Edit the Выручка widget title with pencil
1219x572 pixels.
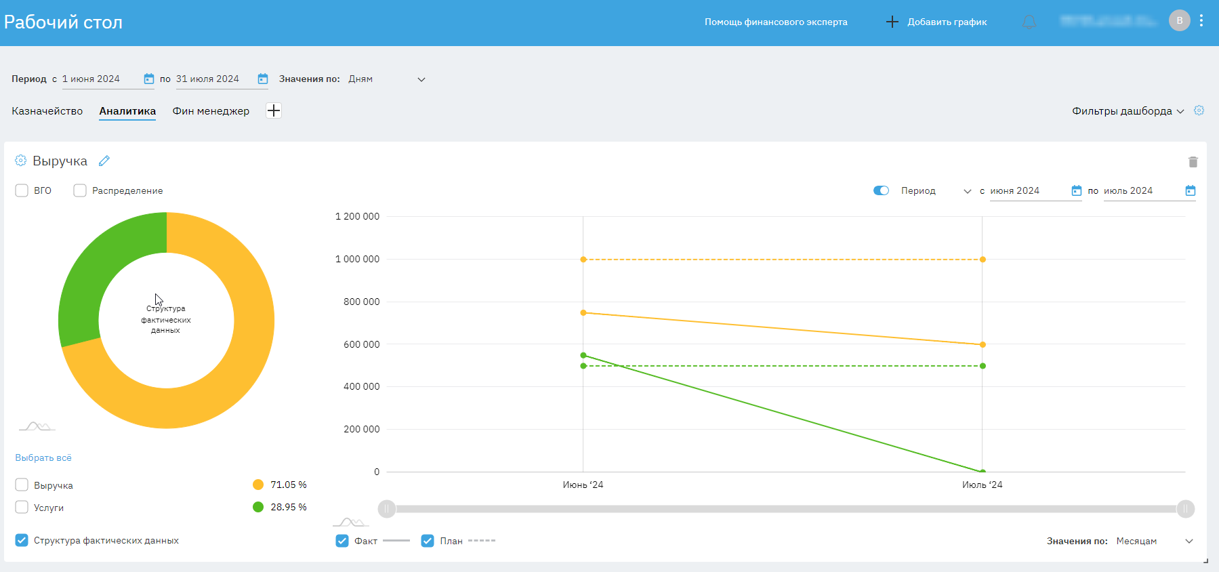tap(104, 161)
